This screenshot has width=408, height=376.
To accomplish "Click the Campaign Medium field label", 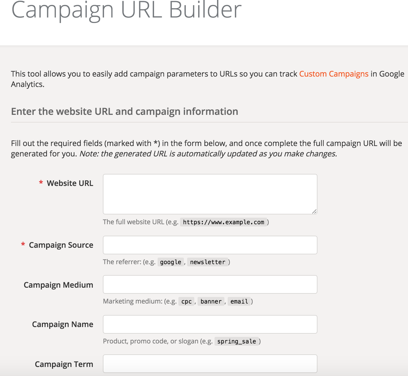I will pyautogui.click(x=58, y=285).
